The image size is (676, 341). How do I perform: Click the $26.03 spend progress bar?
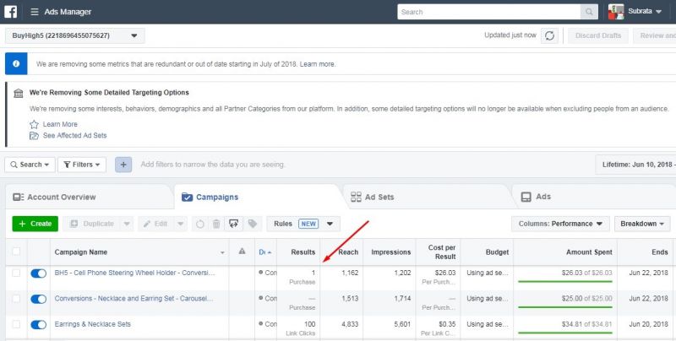click(564, 282)
